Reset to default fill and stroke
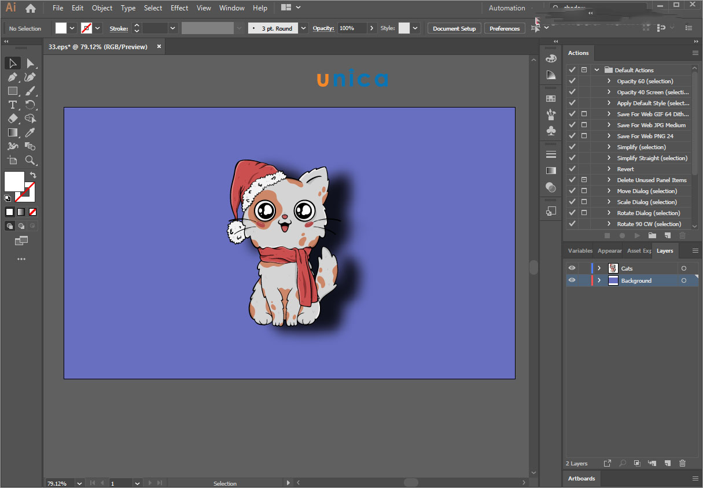The width and height of the screenshot is (703, 488). 8,198
